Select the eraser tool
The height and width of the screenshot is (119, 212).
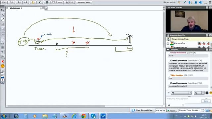(x=3, y=52)
